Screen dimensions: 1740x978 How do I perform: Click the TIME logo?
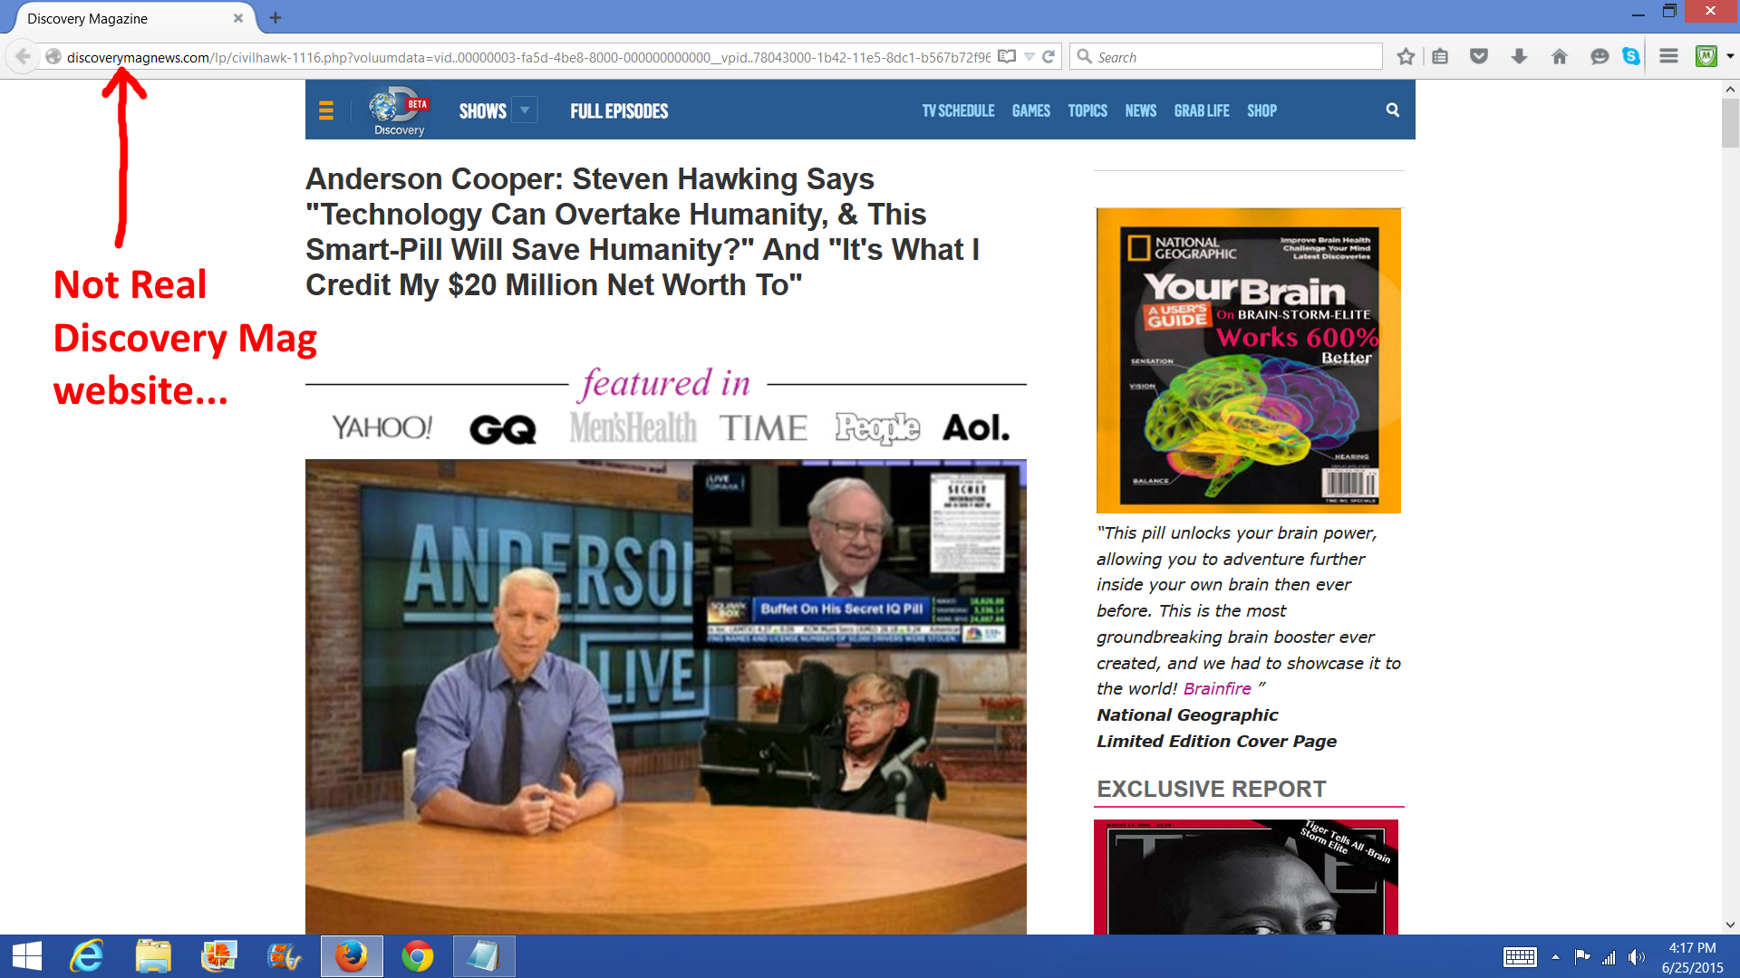tap(763, 427)
